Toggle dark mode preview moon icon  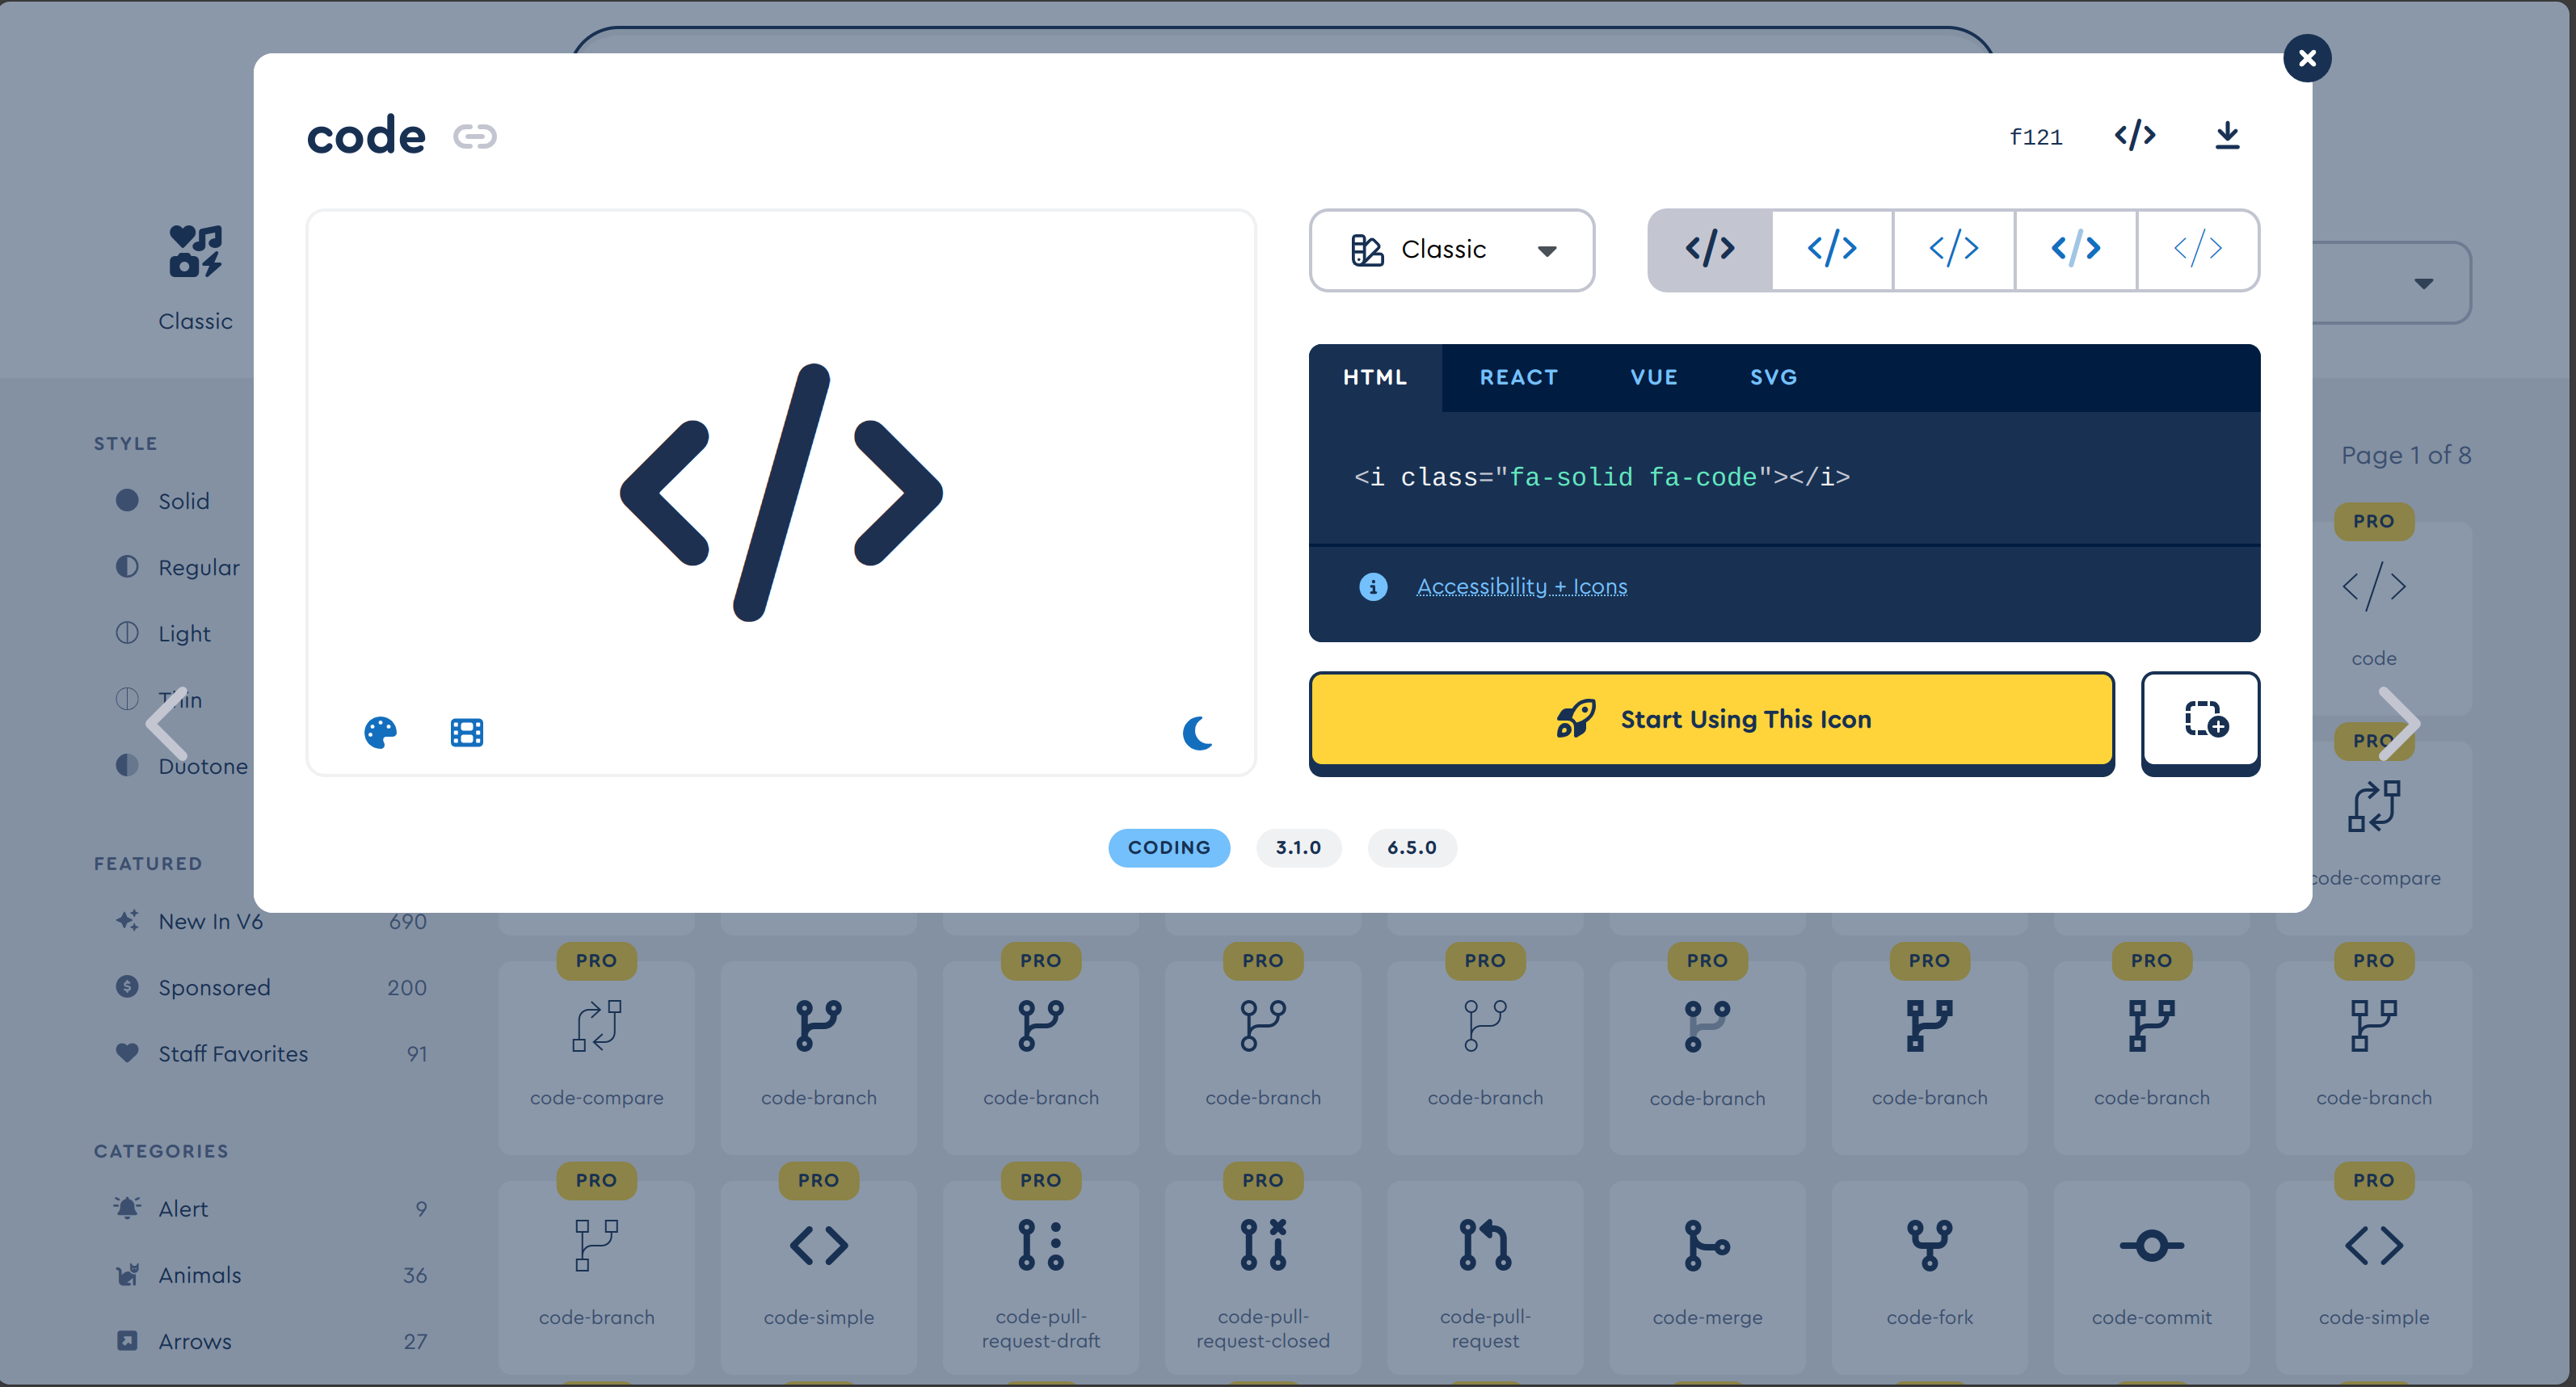tap(1197, 732)
